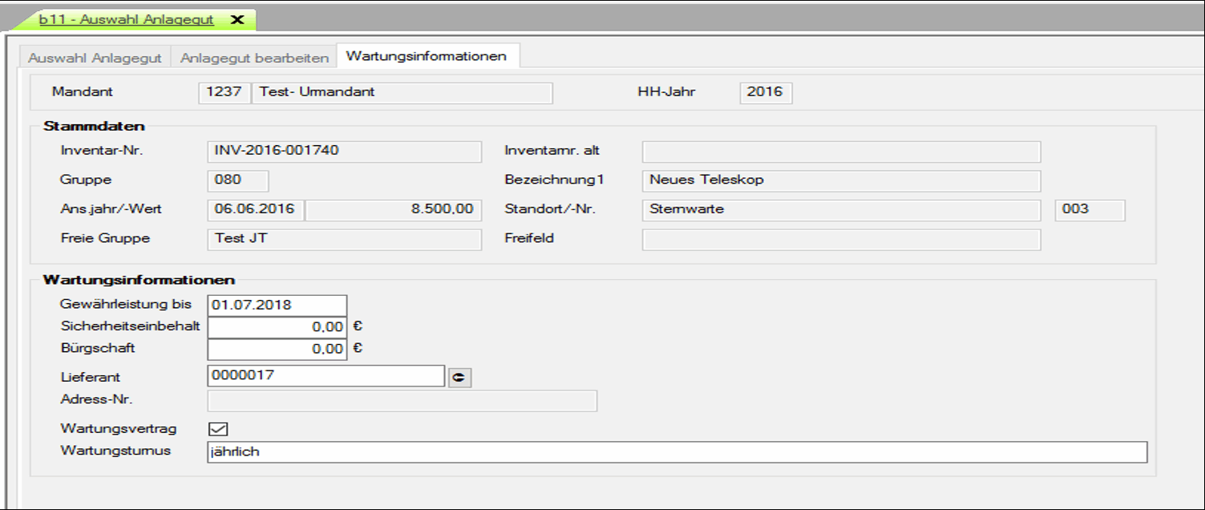Click the Adress-Nr. field
The height and width of the screenshot is (510, 1205).
402,400
